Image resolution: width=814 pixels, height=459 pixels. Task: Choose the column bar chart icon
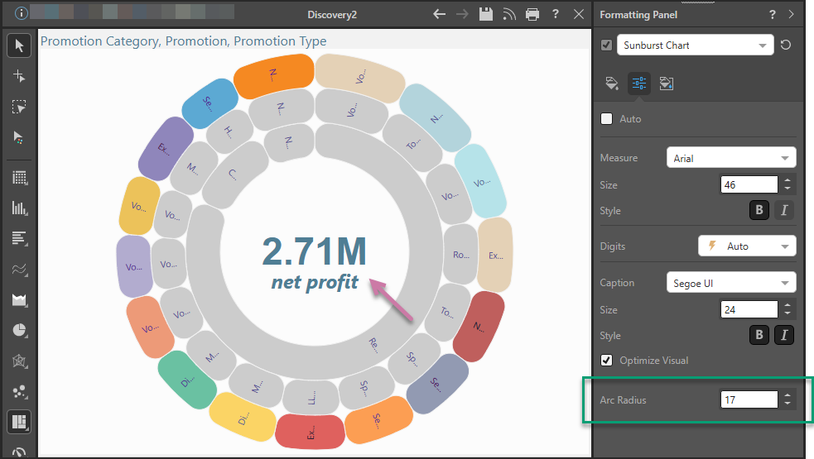tap(19, 208)
